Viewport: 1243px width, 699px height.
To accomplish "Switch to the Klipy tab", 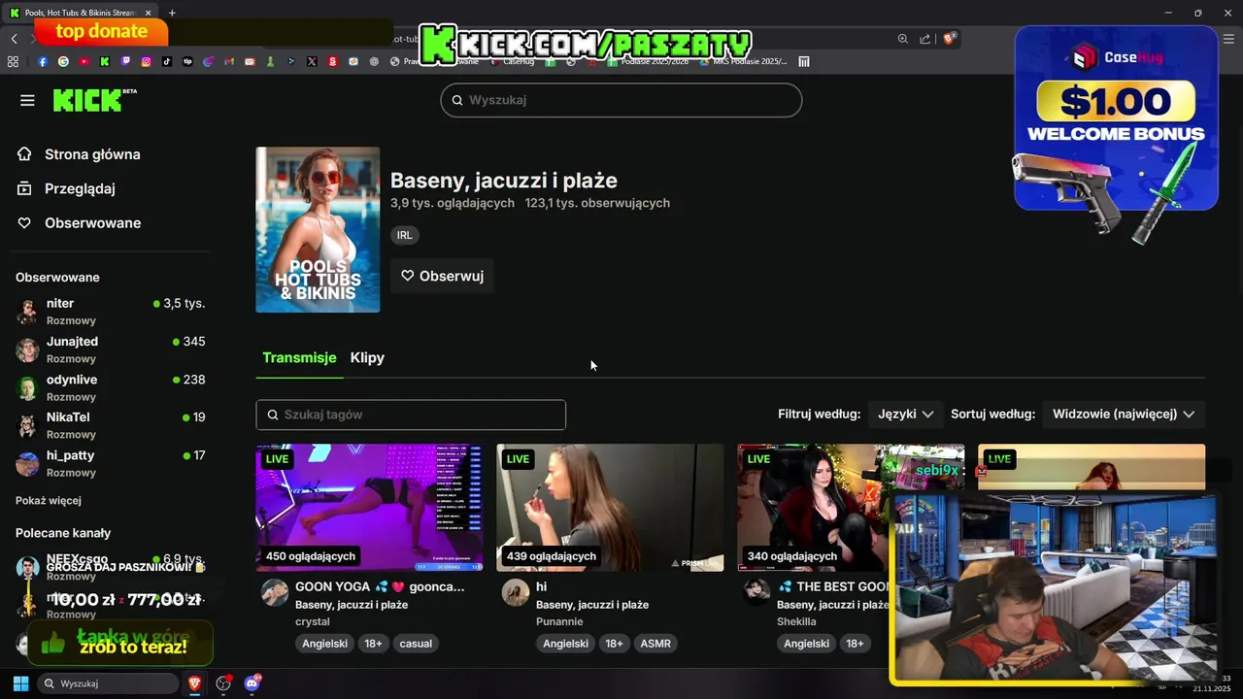I will [367, 357].
